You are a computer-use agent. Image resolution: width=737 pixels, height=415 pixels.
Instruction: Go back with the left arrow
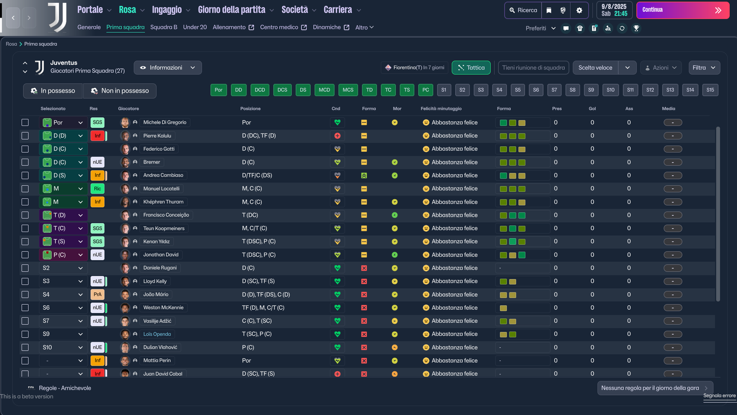point(13,18)
